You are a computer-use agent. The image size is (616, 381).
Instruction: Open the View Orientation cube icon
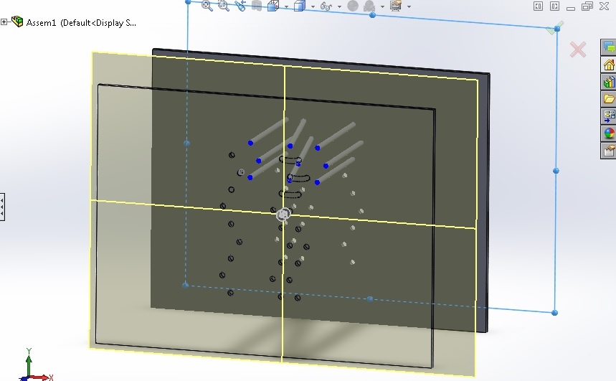(x=273, y=6)
